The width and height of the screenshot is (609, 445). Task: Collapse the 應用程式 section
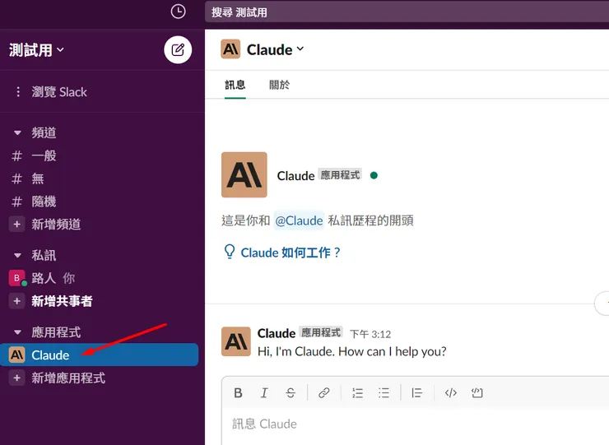coord(17,332)
